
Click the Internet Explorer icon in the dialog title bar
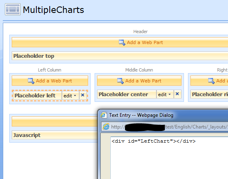104,115
